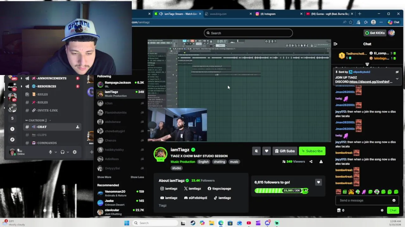This screenshot has width=405, height=227.
Task: Switch to the Gunna wgft YouTube tab
Action: point(329,14)
